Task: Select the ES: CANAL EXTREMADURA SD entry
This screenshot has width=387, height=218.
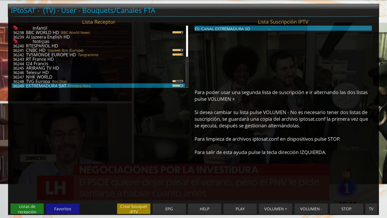Action: click(x=283, y=28)
